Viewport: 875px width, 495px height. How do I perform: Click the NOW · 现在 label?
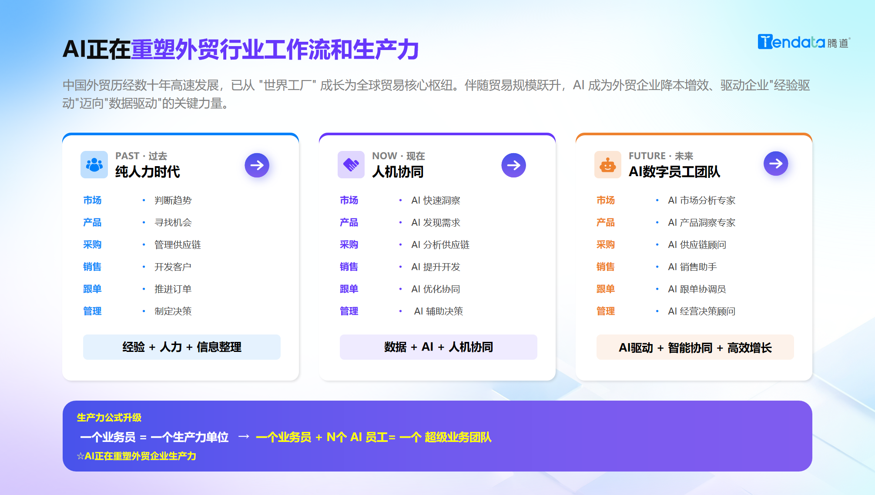pos(398,156)
